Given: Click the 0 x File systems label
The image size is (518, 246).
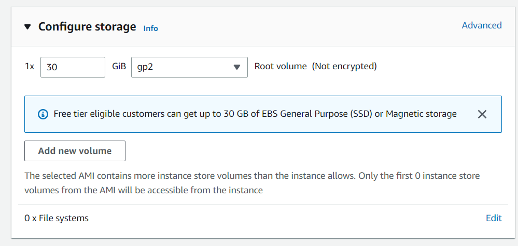Looking at the screenshot, I should [57, 218].
